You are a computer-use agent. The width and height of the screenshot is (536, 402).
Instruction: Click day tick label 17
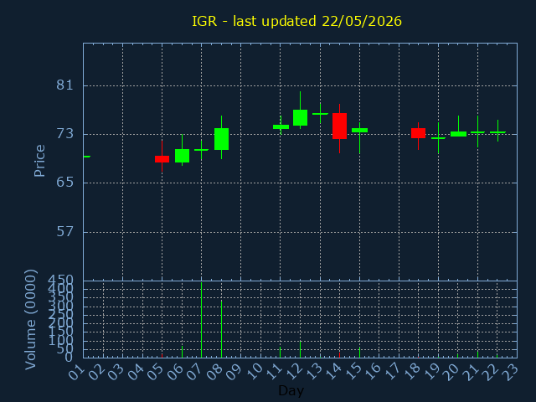tap(393, 372)
